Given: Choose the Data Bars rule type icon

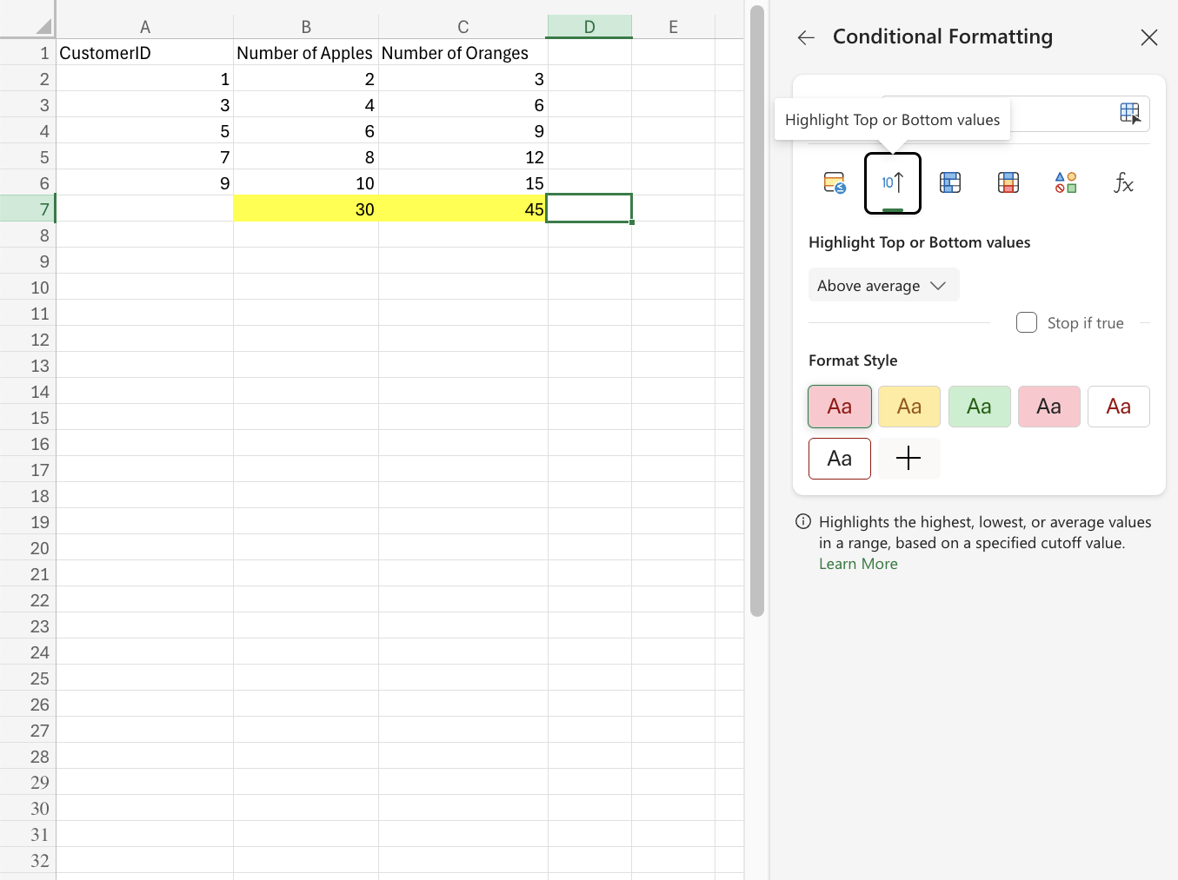Looking at the screenshot, I should [950, 183].
